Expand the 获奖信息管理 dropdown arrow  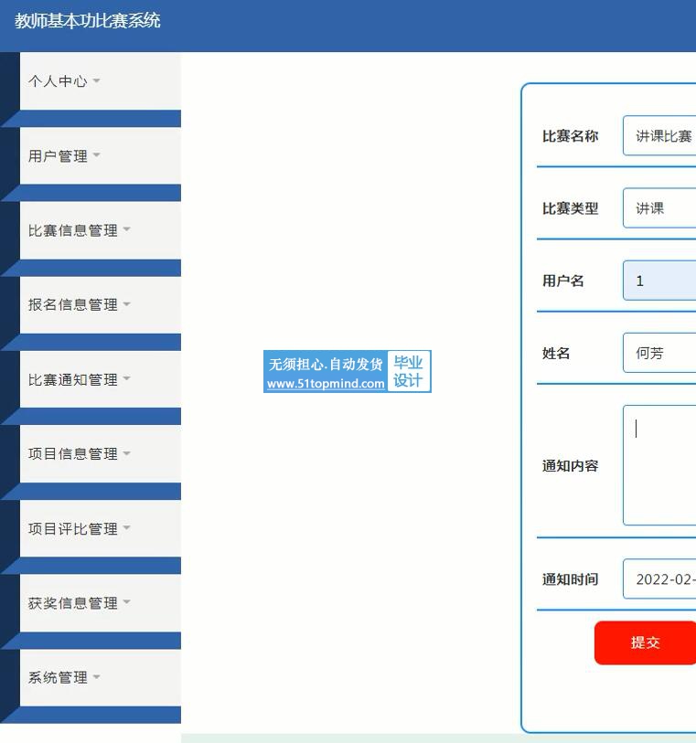point(126,601)
